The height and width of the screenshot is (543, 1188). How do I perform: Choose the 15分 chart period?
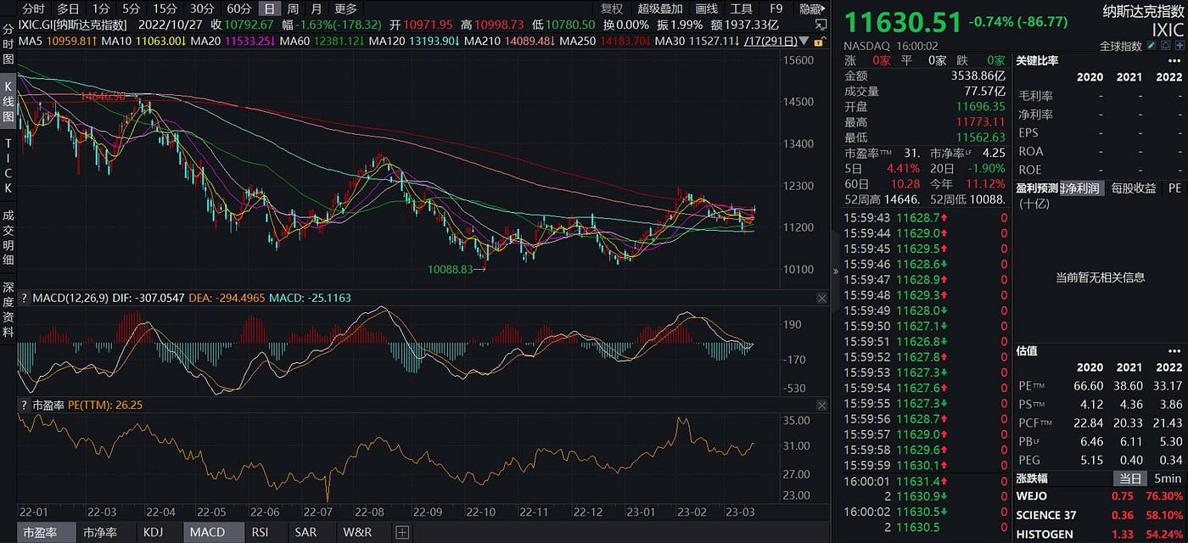[x=165, y=8]
